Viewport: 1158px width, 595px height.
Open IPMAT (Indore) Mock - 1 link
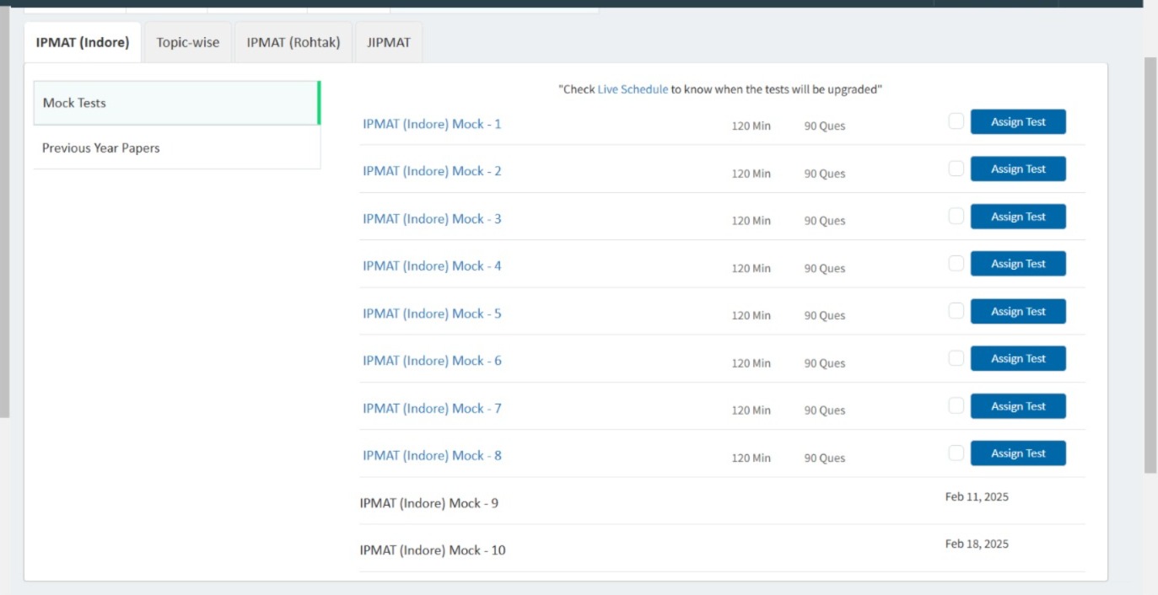pos(432,124)
